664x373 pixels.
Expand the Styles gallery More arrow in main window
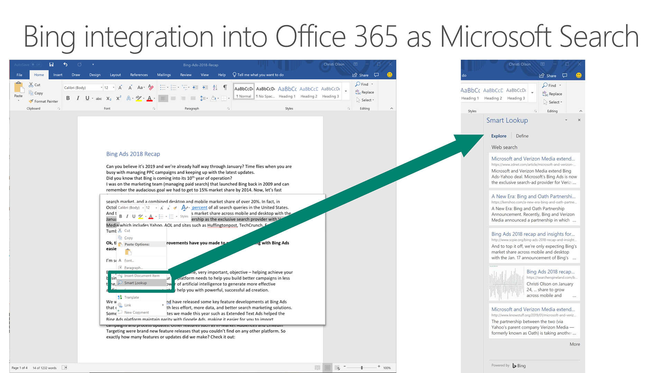[x=346, y=92]
